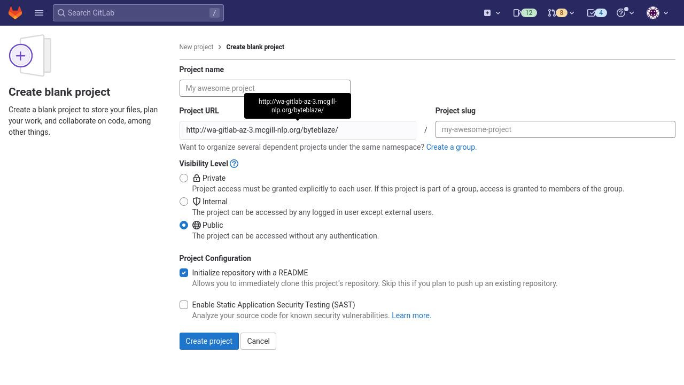Open the GitLab fox logo homepage
This screenshot has height=385, width=684.
15,13
